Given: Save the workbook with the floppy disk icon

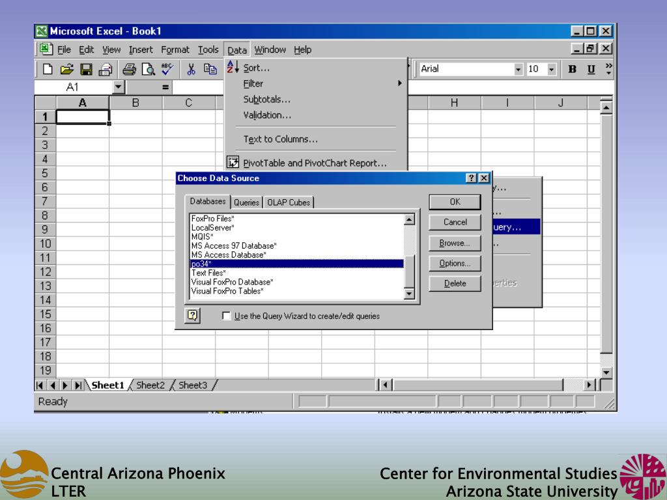Looking at the screenshot, I should click(87, 69).
